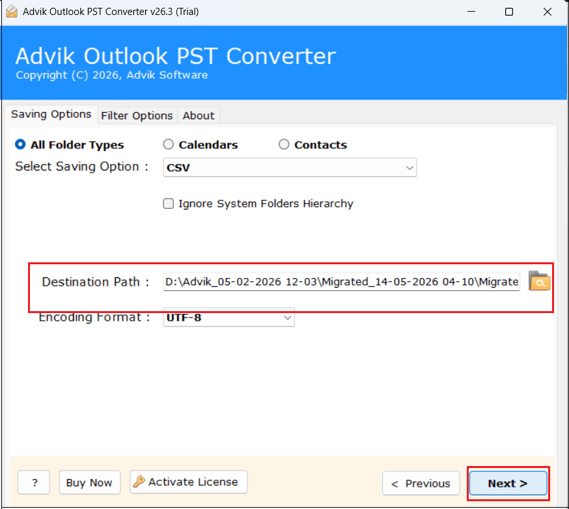Switch to the Filter Options tab
569x509 pixels.
[137, 116]
